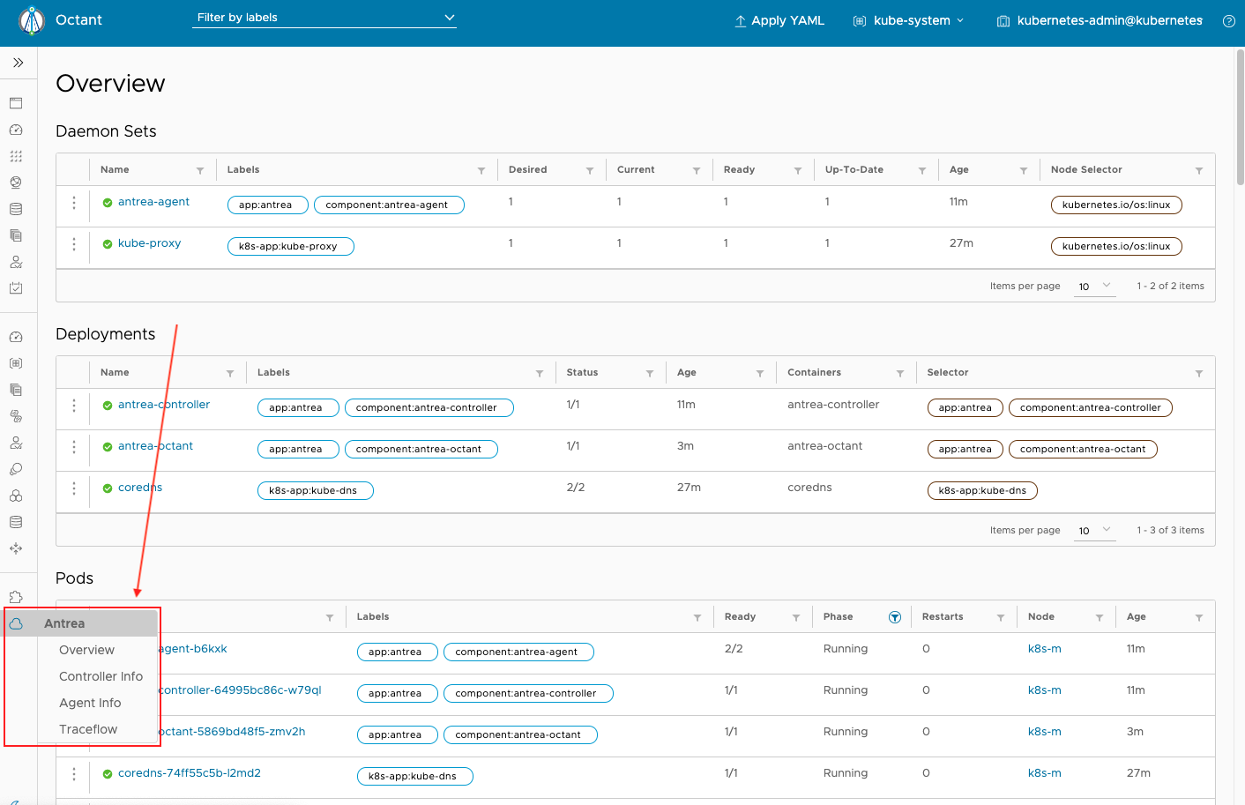Click the Antrea cloud plugin icon
Image resolution: width=1245 pixels, height=805 pixels.
(16, 623)
